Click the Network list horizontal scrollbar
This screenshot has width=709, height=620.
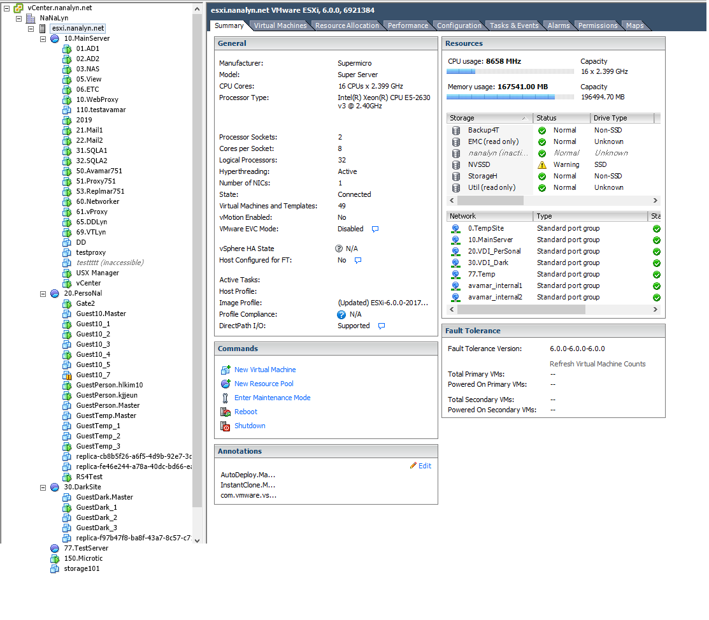521,309
